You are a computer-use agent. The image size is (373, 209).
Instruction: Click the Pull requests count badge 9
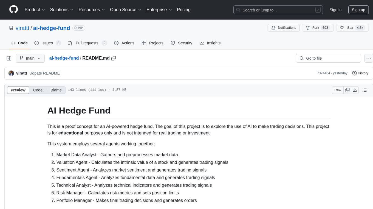point(104,43)
